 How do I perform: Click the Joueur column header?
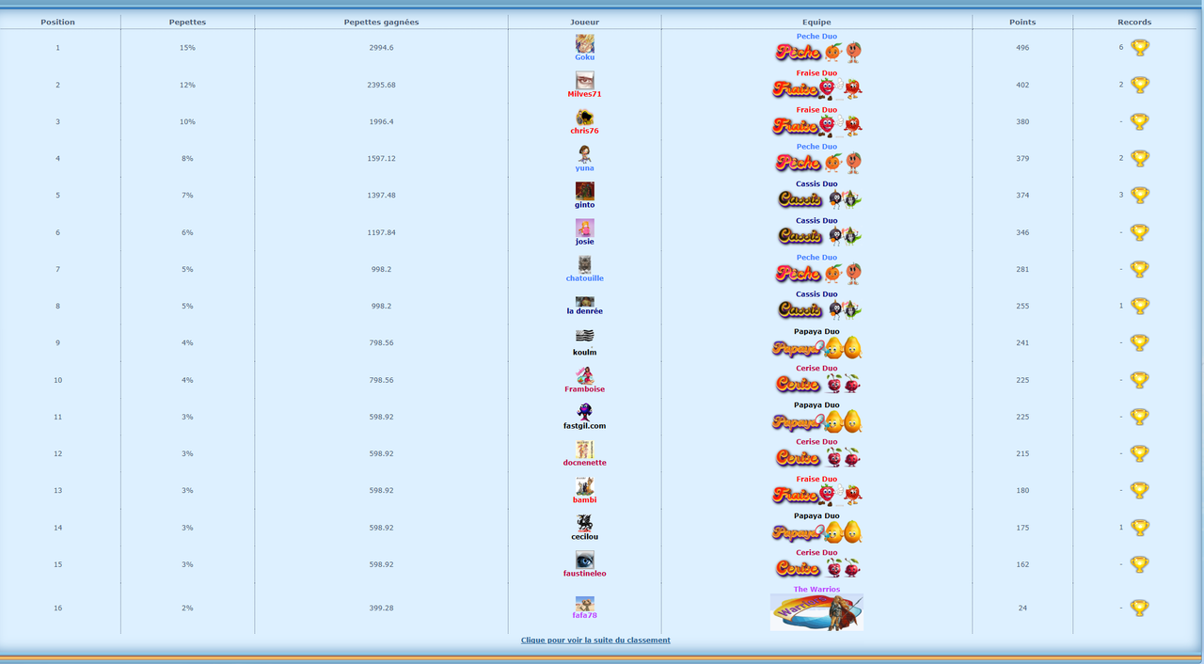[584, 22]
